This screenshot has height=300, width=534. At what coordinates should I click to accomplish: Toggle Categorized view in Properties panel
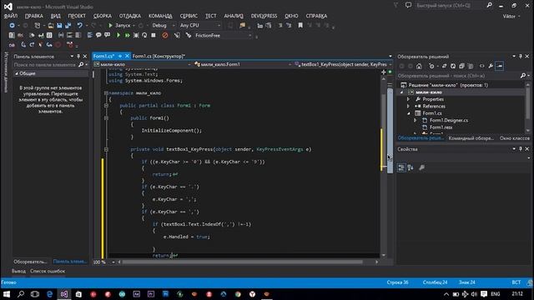(401, 167)
